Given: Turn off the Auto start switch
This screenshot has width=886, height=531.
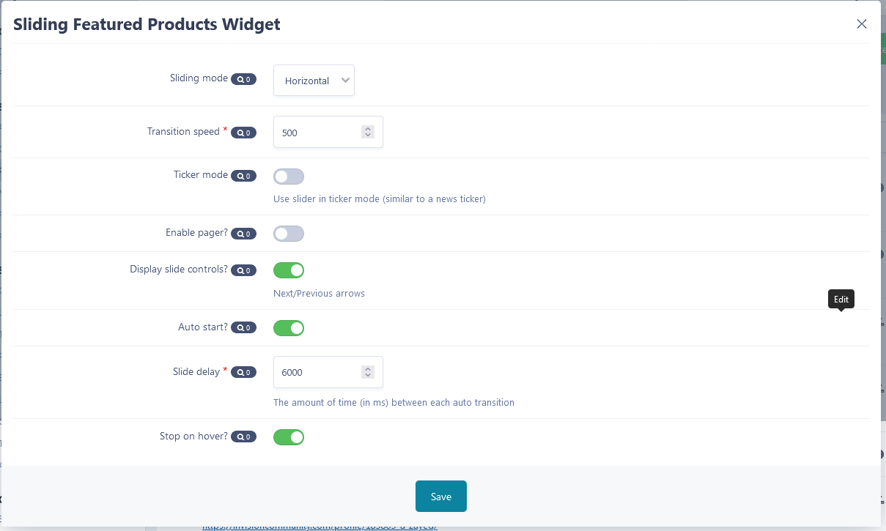Looking at the screenshot, I should pyautogui.click(x=289, y=328).
